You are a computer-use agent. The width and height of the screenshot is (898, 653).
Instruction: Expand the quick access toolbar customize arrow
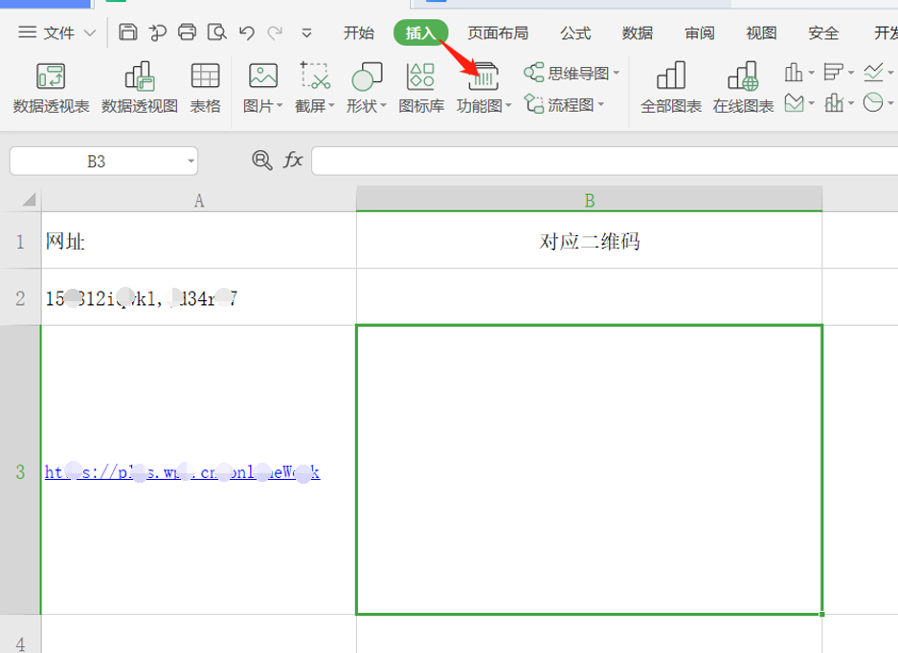307,33
